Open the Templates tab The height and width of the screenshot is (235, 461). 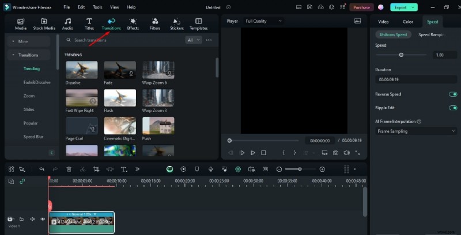(198, 24)
